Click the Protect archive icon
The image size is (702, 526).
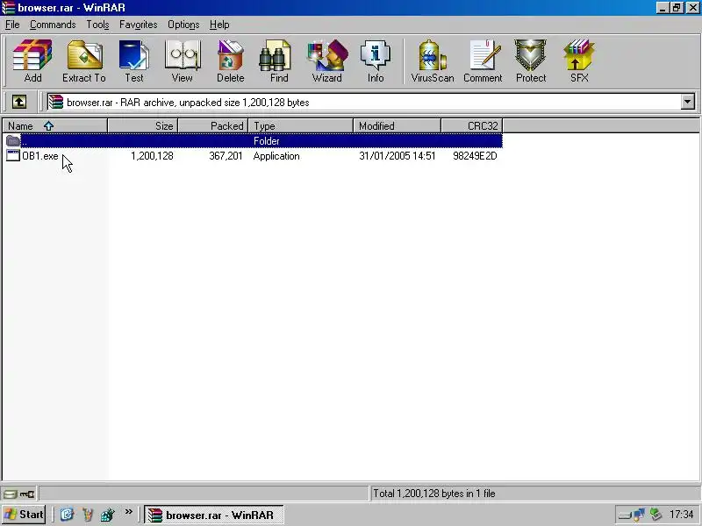(531, 61)
